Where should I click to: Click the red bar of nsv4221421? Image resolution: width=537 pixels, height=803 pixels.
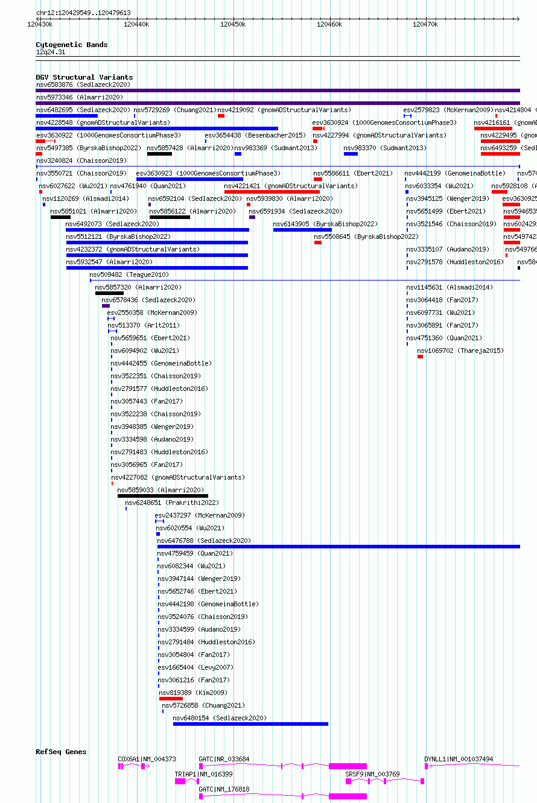(272, 192)
